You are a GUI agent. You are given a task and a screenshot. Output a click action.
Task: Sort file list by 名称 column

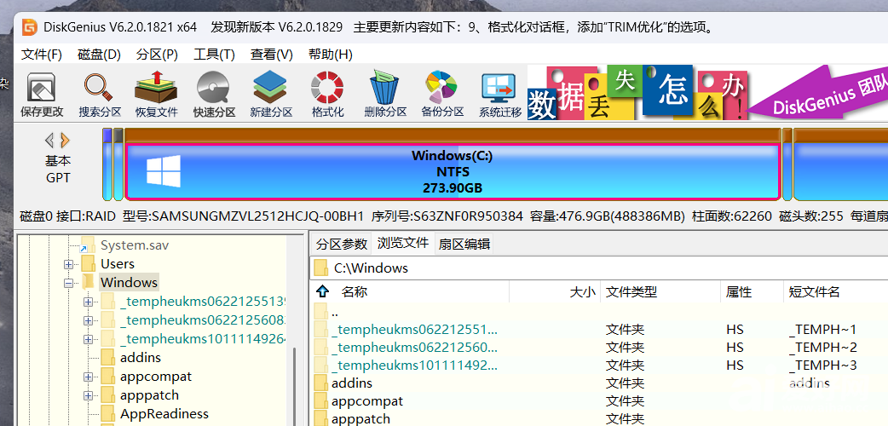pos(355,291)
